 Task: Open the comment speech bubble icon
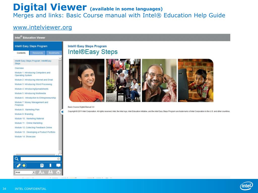pyautogui.click(x=58, y=165)
